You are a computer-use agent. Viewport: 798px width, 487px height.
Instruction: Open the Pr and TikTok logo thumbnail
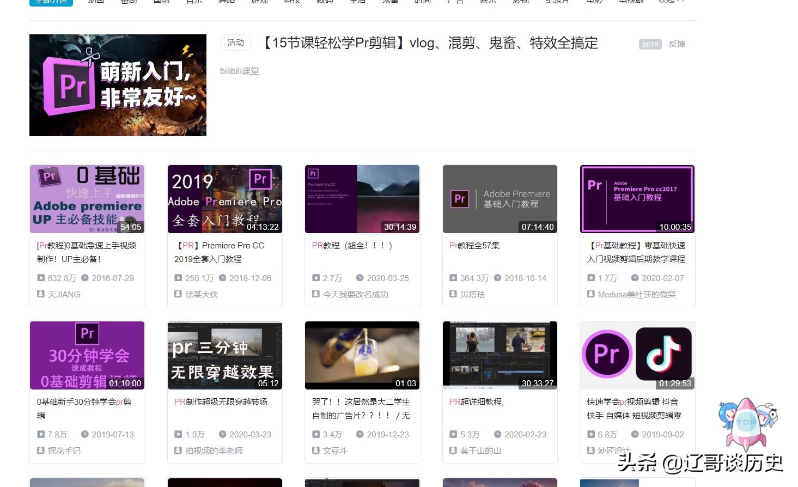[x=637, y=356]
